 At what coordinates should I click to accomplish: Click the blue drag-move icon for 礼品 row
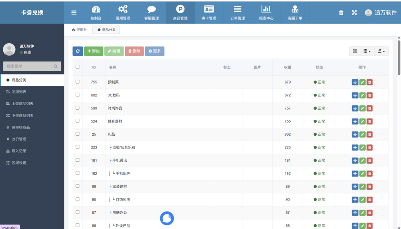pos(355,135)
